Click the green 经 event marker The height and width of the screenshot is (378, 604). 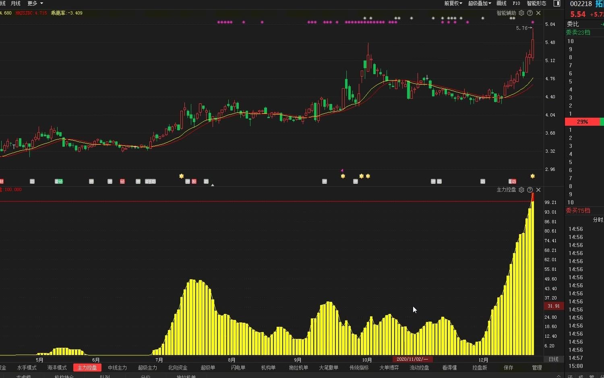61,182
